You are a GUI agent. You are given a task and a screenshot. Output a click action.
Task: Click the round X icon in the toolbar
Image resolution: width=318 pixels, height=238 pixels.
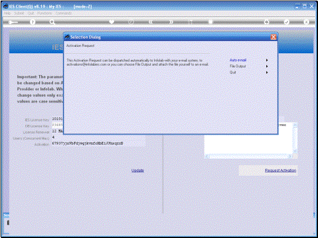pyautogui.click(x=306, y=22)
